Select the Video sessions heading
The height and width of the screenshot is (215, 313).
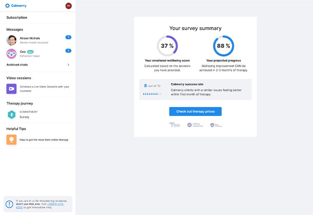(x=19, y=78)
